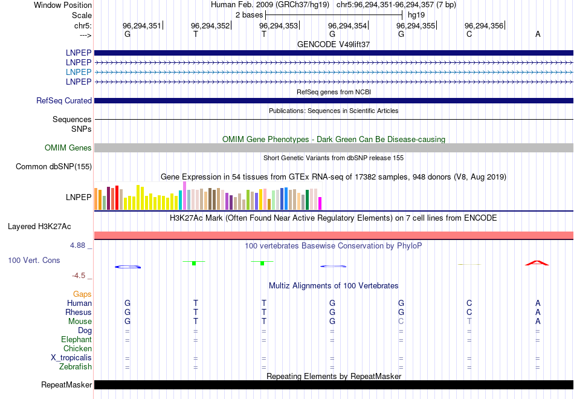
Task: Click the OMIM Genes label
Action: point(68,148)
